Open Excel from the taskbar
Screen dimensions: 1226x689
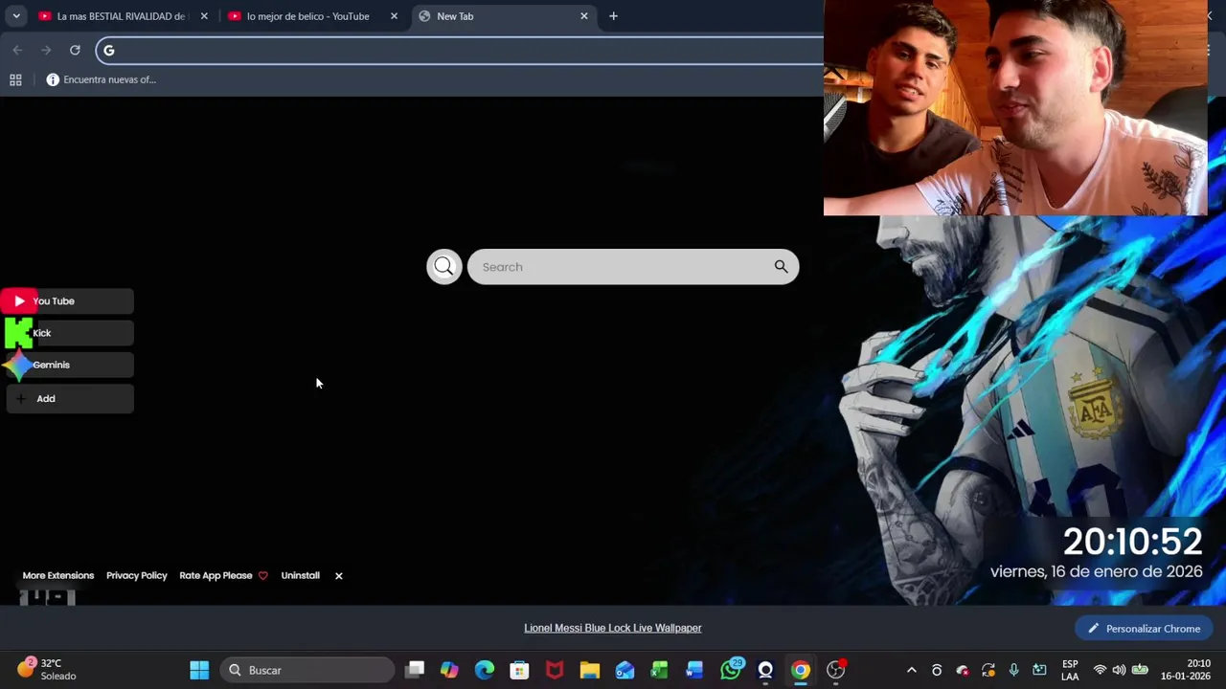point(659,670)
